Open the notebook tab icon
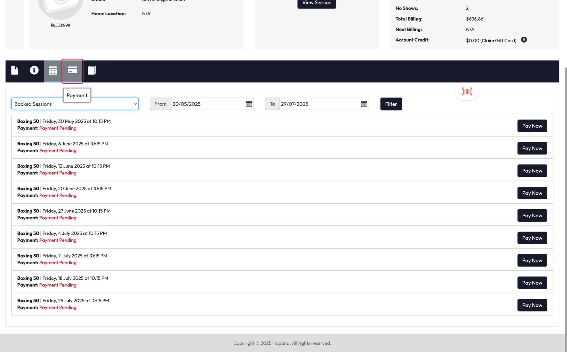Image resolution: width=567 pixels, height=352 pixels. pos(92,70)
